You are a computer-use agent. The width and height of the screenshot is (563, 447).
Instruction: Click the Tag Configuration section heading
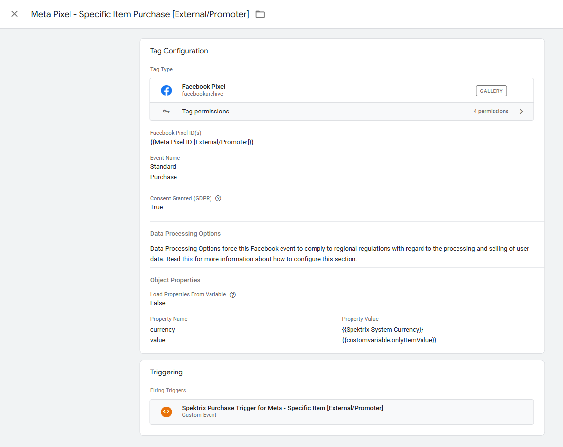(x=179, y=51)
